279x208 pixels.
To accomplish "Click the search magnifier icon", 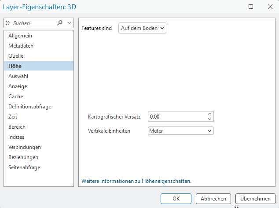I will [60, 23].
